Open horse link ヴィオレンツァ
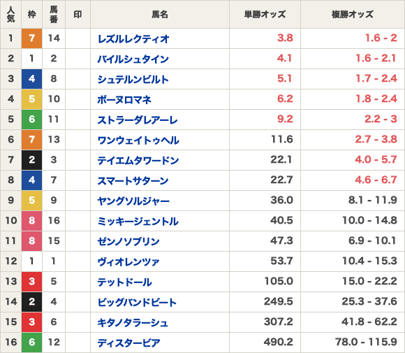Screen dimensions: 405x353 (128, 261)
